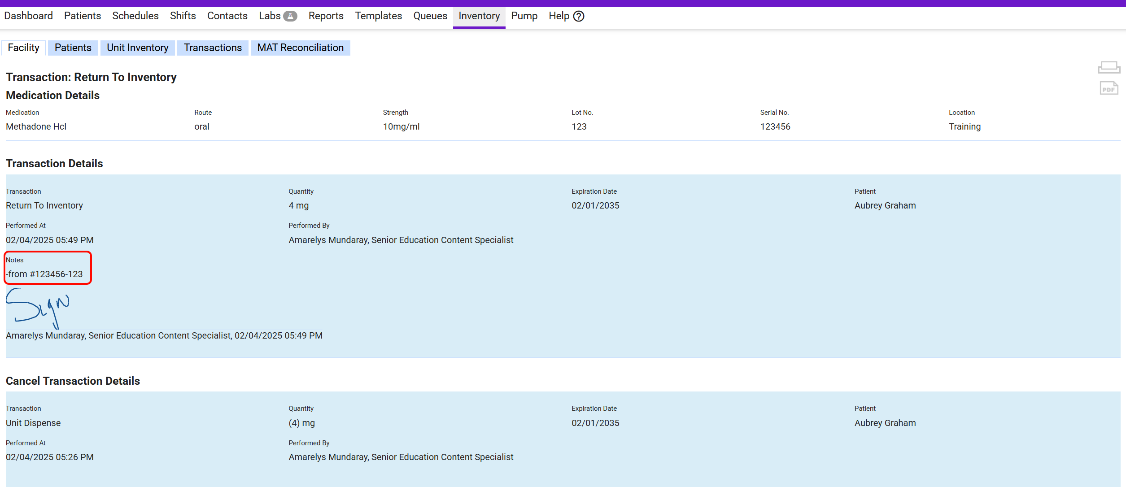Open Templates in navigation bar
The image size is (1126, 487).
tap(378, 16)
